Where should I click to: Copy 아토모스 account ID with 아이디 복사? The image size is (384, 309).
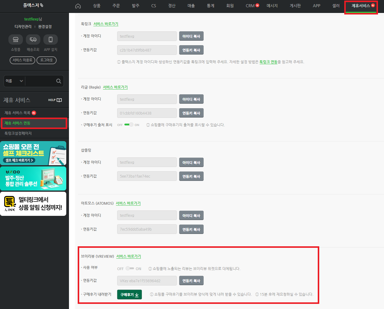click(191, 216)
